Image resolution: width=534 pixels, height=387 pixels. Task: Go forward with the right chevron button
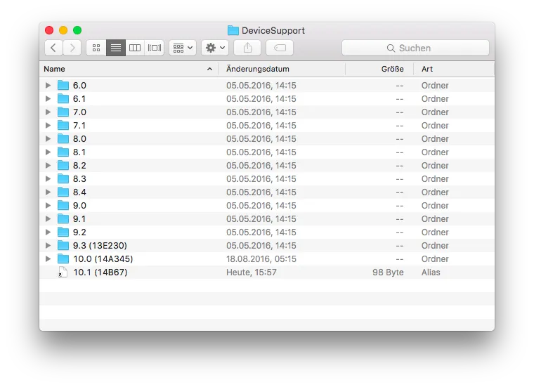(72, 48)
